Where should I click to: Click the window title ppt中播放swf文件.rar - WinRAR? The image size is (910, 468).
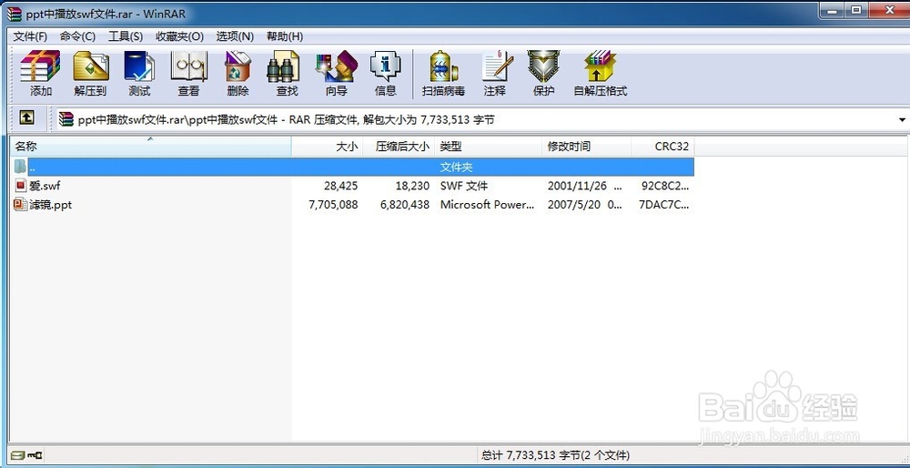(106, 14)
